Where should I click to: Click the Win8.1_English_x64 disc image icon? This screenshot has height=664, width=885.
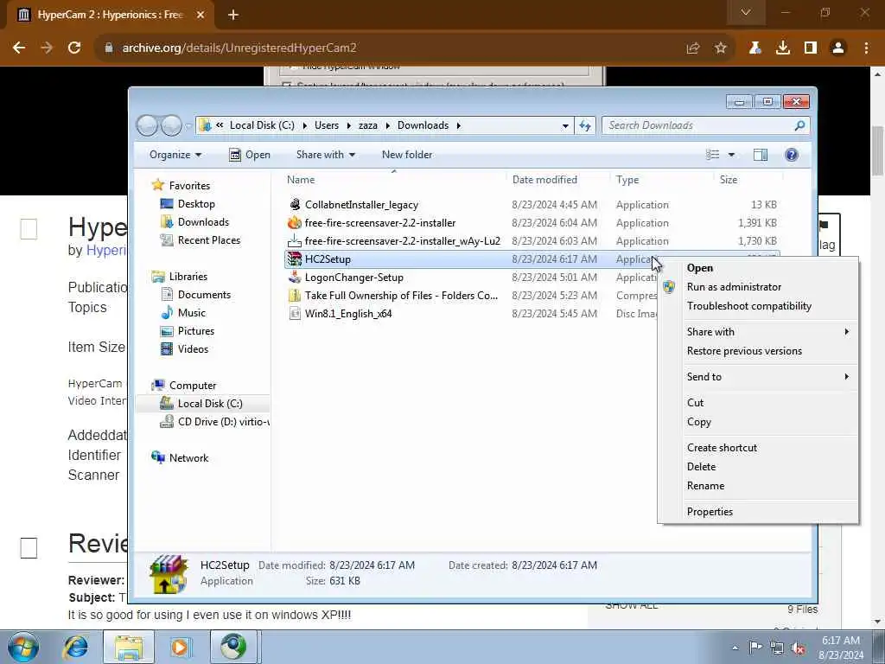coord(295,313)
